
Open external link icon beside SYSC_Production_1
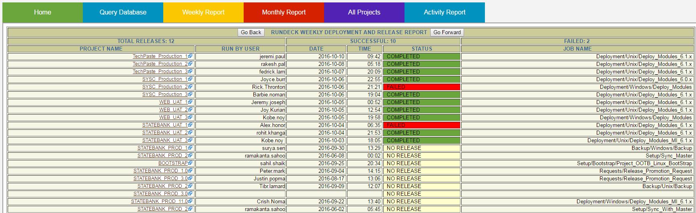(190, 79)
